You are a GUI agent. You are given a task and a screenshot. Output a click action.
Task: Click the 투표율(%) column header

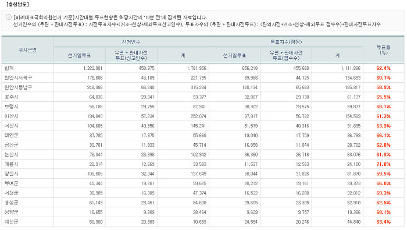click(383, 50)
